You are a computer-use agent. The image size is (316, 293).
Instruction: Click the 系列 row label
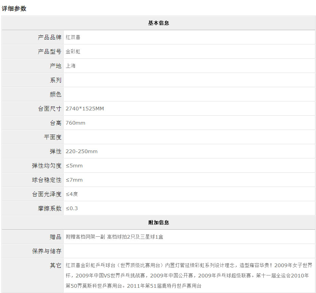(x=55, y=80)
